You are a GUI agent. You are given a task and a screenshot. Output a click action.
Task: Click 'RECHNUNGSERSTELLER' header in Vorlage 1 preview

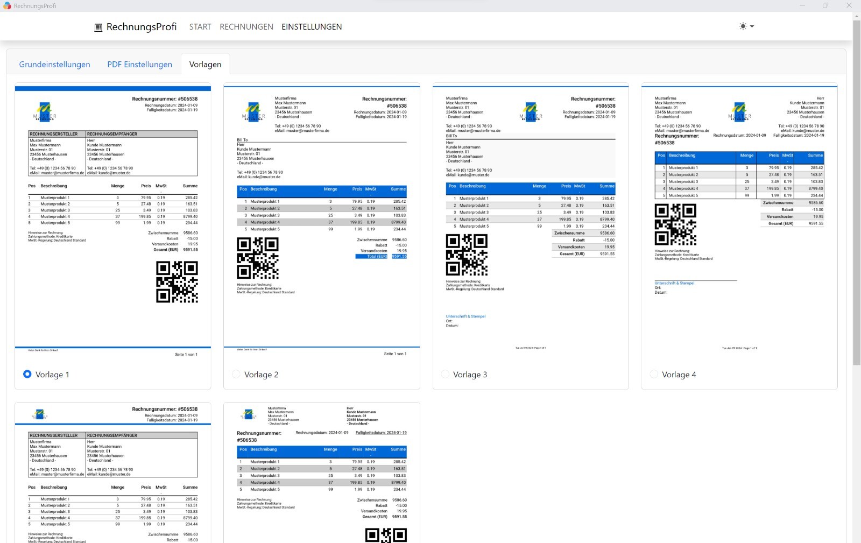pyautogui.click(x=54, y=134)
